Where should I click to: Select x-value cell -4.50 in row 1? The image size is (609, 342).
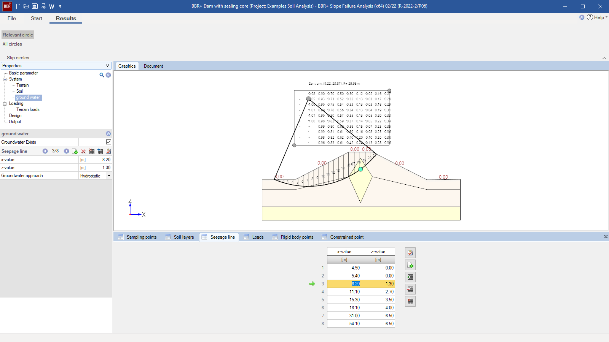pyautogui.click(x=344, y=268)
